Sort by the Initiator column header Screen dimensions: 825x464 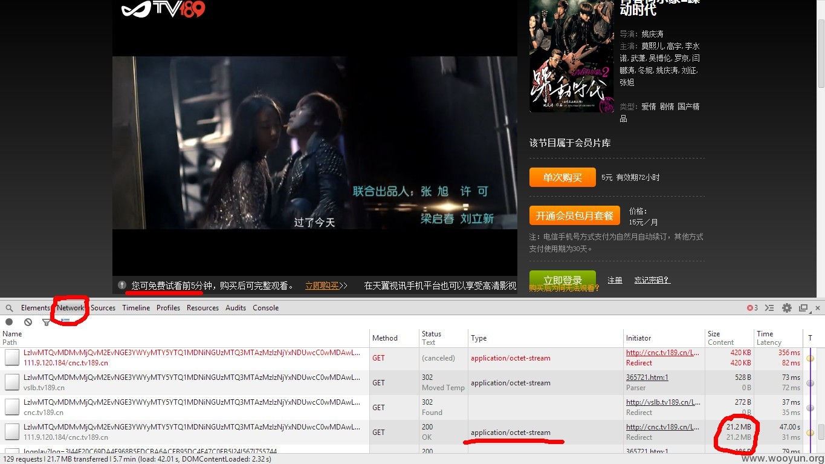point(664,338)
